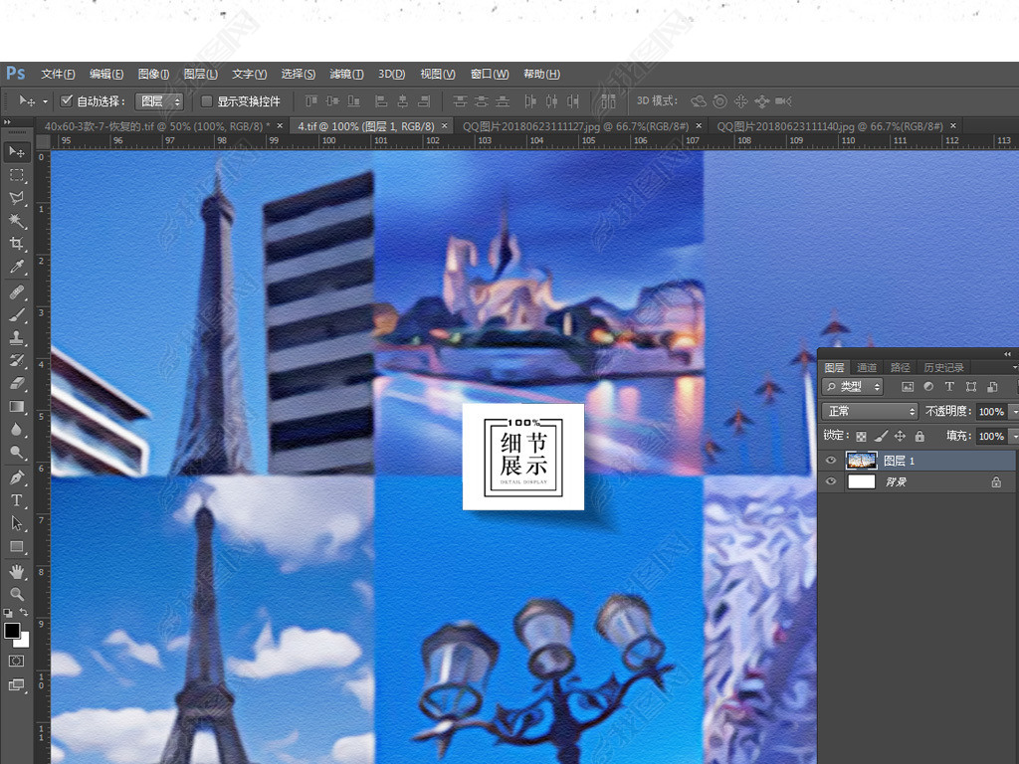Select the Crop tool in the toolbox

point(17,244)
